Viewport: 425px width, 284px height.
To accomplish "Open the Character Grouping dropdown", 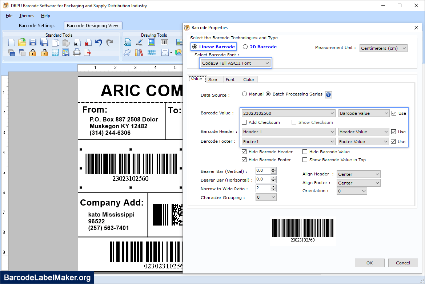I will [266, 197].
